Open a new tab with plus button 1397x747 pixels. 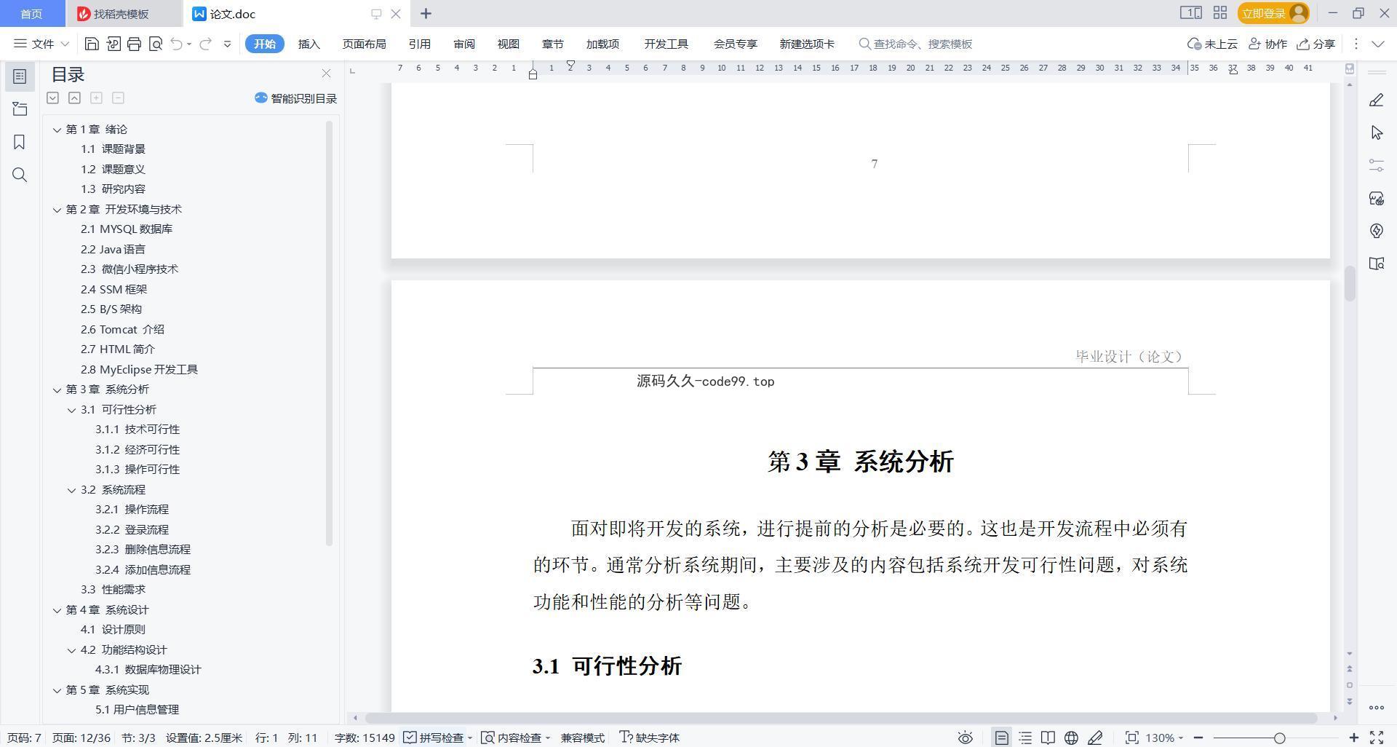[426, 13]
